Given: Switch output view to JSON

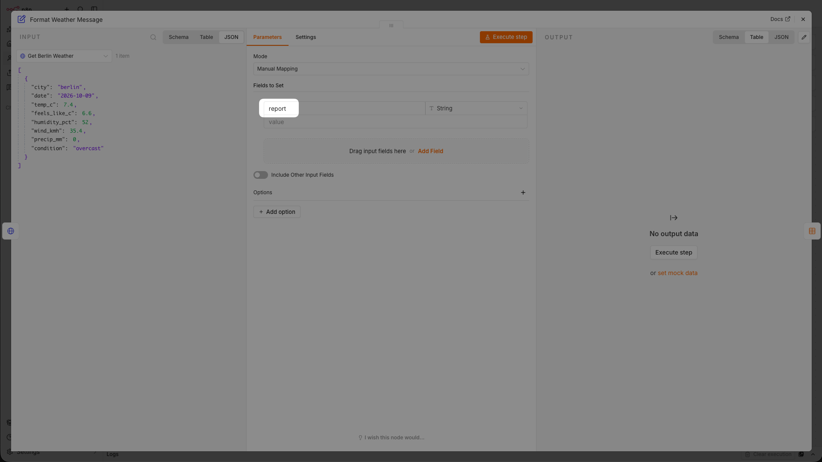Looking at the screenshot, I should [x=781, y=37].
